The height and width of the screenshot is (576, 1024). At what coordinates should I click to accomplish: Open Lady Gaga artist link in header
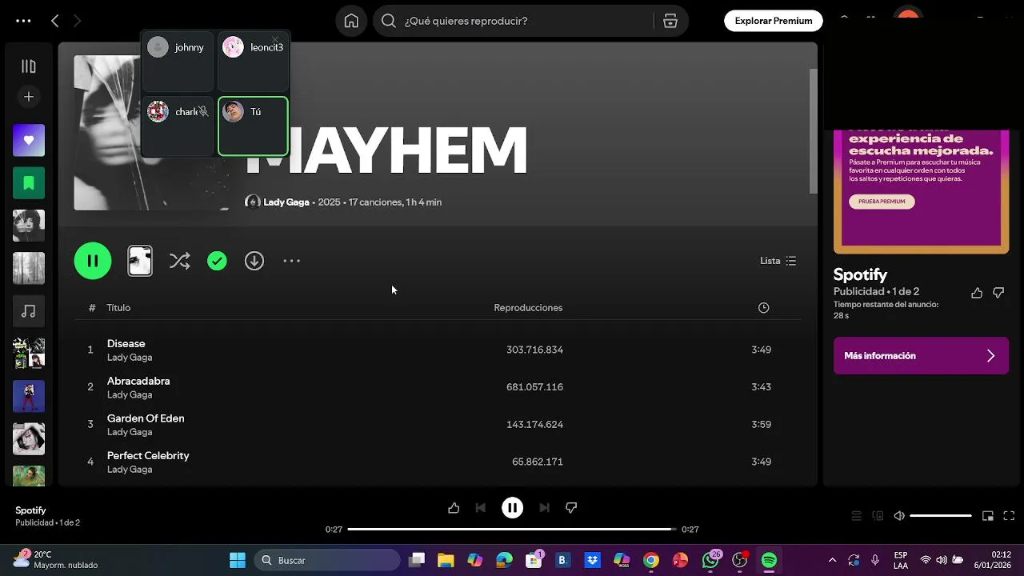286,202
